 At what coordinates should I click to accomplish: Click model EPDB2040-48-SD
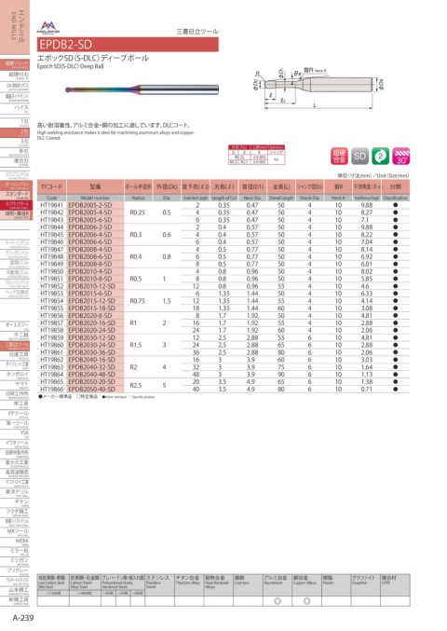coord(92,375)
